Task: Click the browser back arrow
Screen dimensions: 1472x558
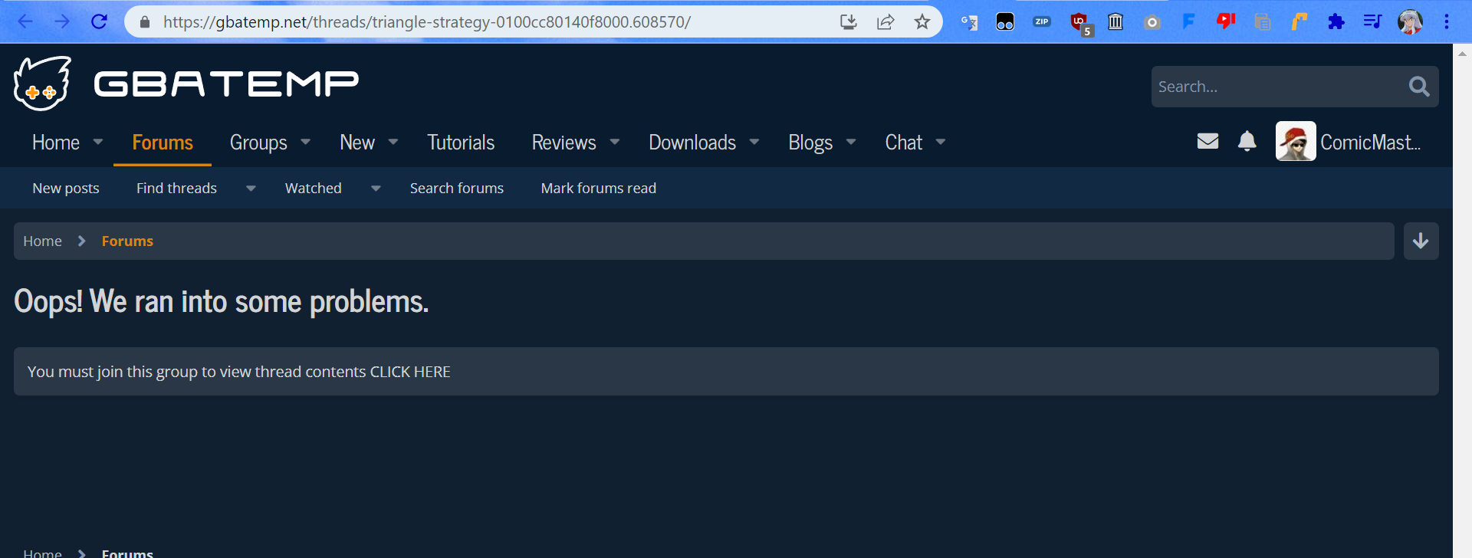Action: click(25, 21)
